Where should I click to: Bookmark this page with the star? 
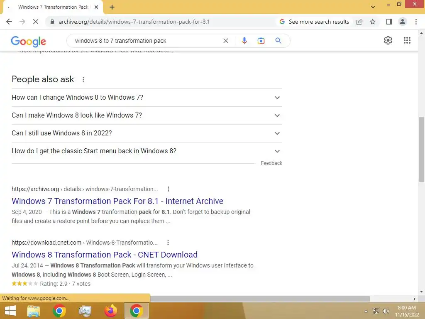click(373, 22)
